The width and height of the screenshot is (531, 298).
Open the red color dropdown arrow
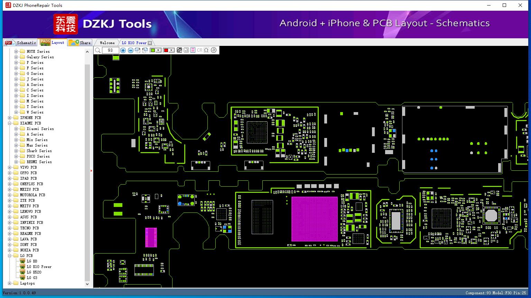tap(171, 50)
